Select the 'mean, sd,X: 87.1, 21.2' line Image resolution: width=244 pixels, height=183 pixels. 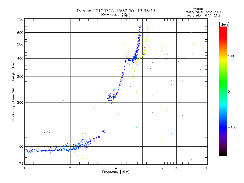pos(203,15)
